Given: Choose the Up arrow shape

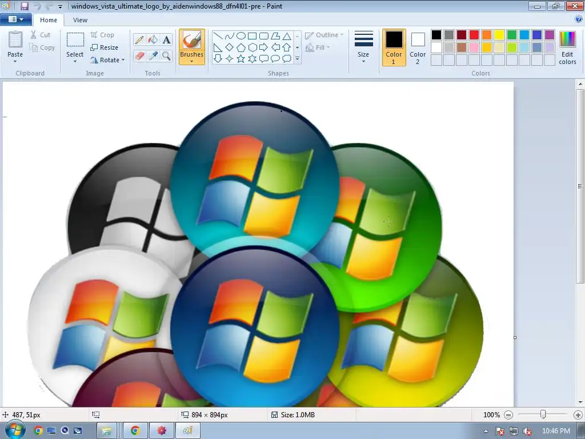Looking at the screenshot, I should pos(287,47).
